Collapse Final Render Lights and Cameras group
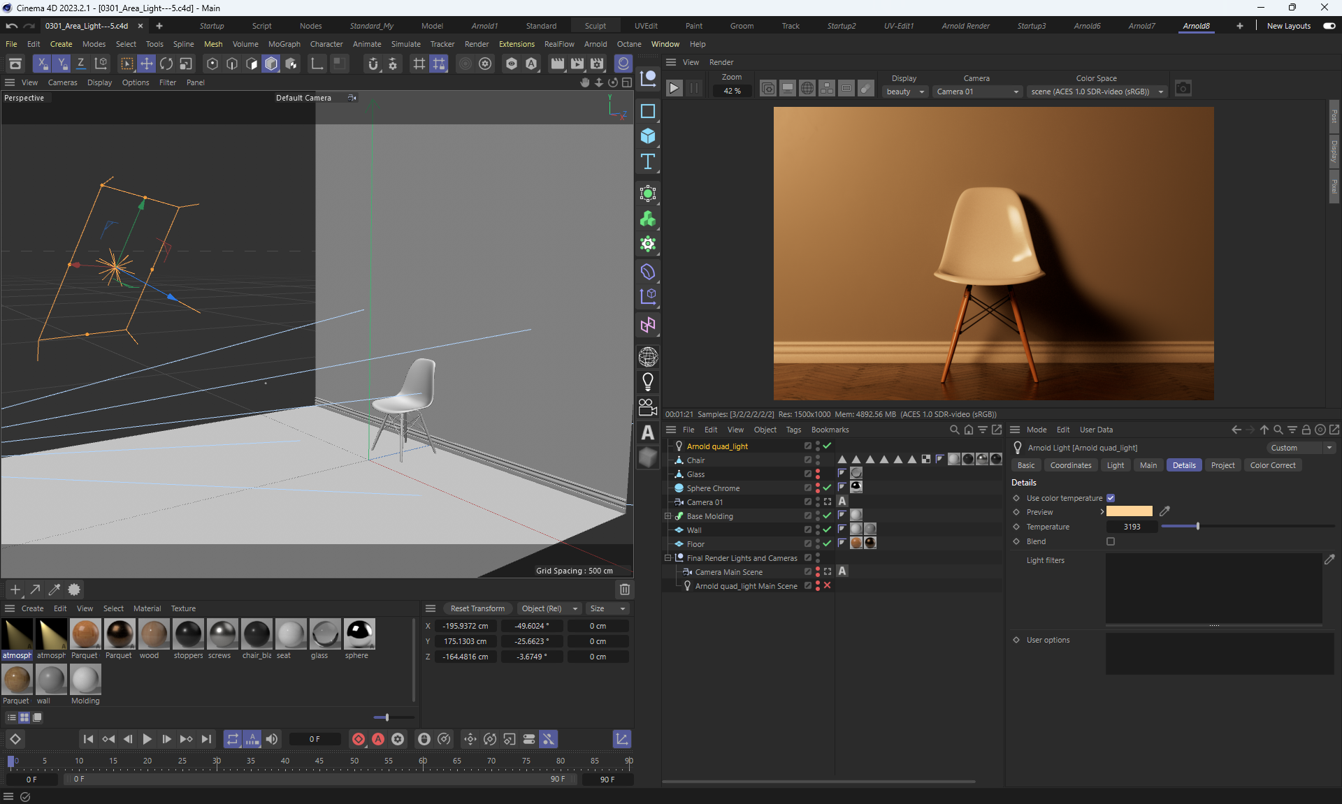The width and height of the screenshot is (1342, 804). (x=668, y=558)
